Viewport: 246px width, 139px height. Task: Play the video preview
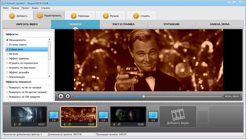pyautogui.click(x=61, y=96)
